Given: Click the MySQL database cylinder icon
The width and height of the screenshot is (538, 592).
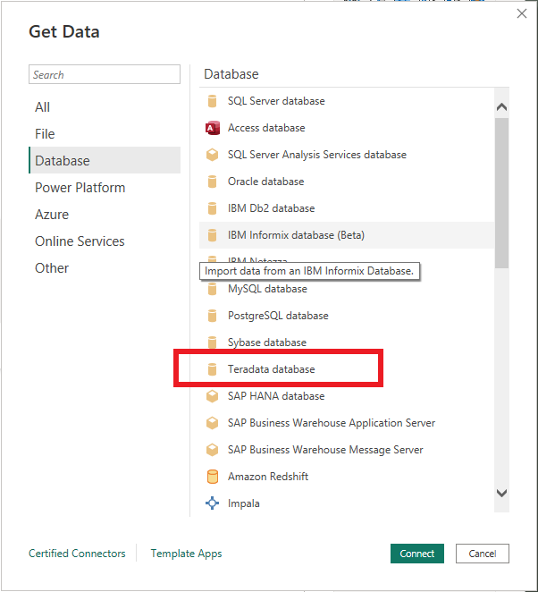Looking at the screenshot, I should point(212,289).
